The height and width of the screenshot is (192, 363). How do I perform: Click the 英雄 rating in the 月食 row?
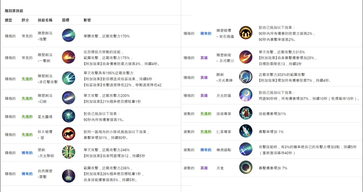click(204, 168)
